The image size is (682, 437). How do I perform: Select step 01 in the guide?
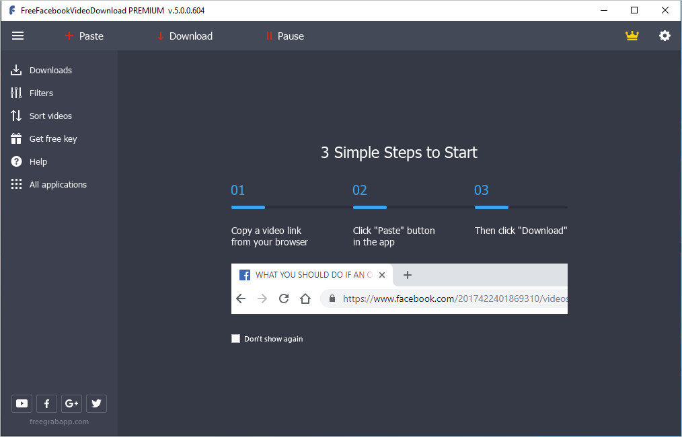(238, 190)
